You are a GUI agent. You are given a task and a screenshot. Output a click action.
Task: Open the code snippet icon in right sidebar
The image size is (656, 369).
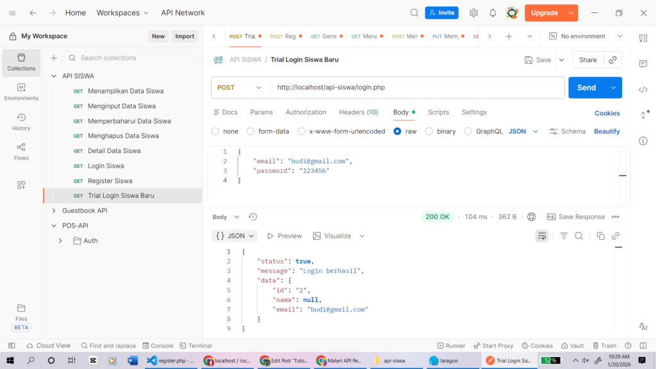click(643, 90)
